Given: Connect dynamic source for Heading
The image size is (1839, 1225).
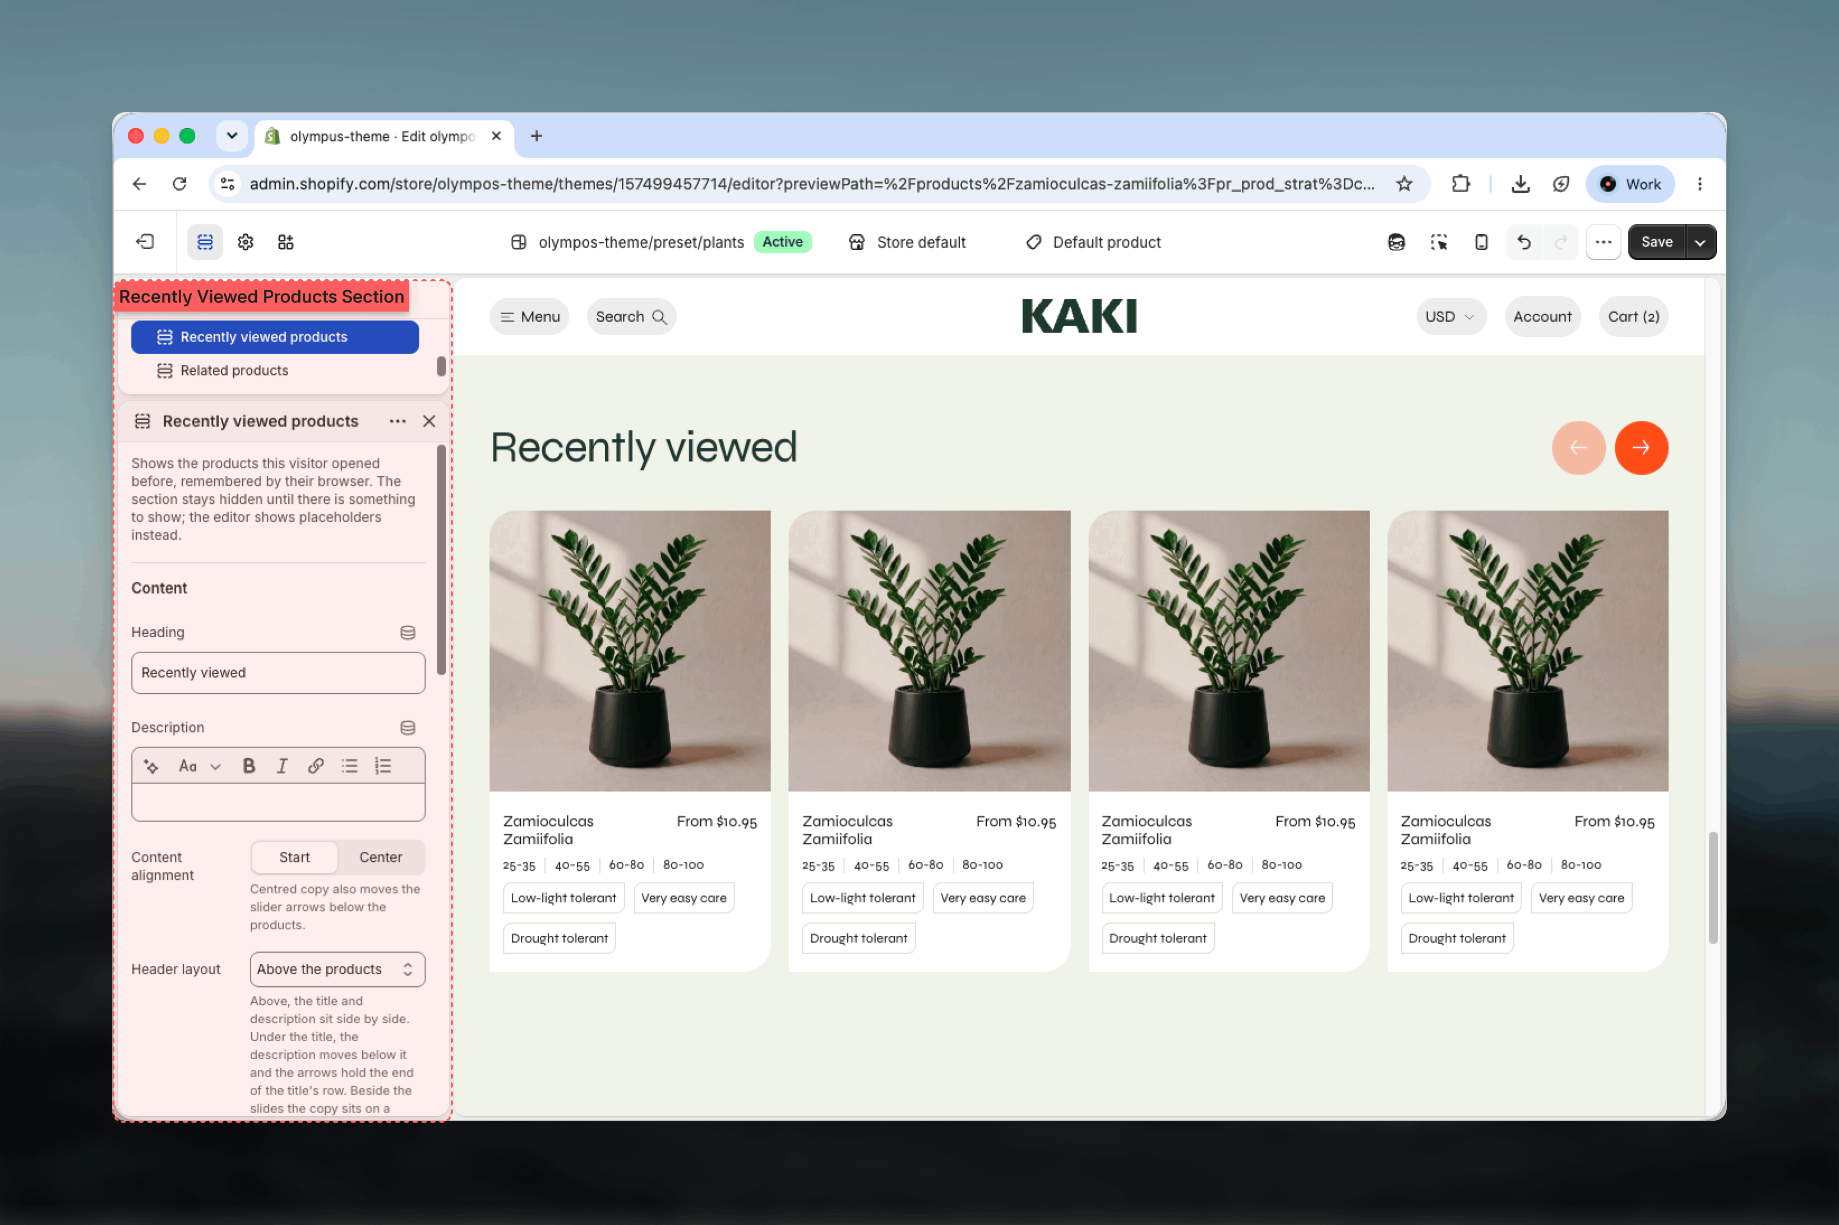Looking at the screenshot, I should point(407,633).
